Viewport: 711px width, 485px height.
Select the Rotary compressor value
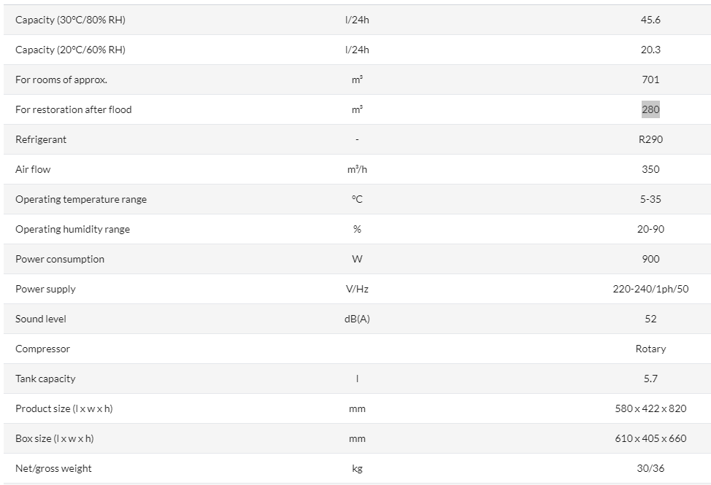(650, 349)
